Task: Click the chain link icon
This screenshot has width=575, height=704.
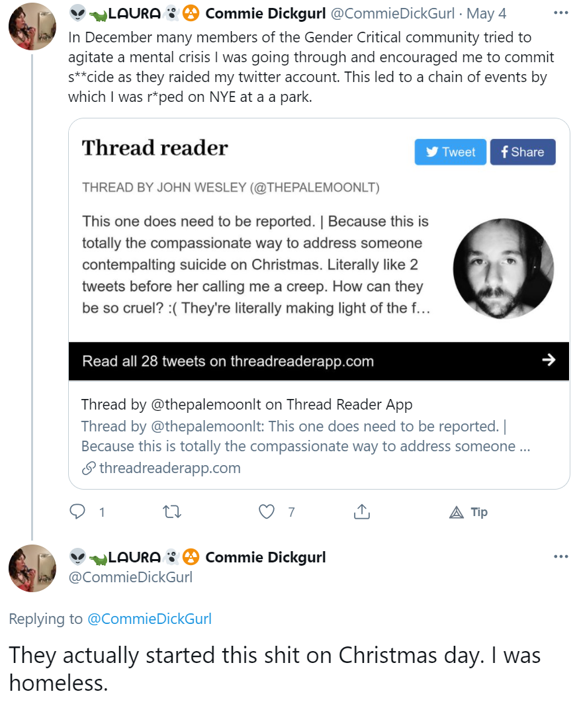Action: (89, 468)
